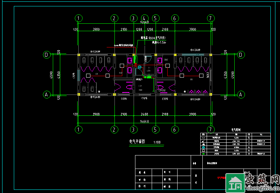Select the green distribution box symbol
The image size is (280, 193).
tap(149, 77)
